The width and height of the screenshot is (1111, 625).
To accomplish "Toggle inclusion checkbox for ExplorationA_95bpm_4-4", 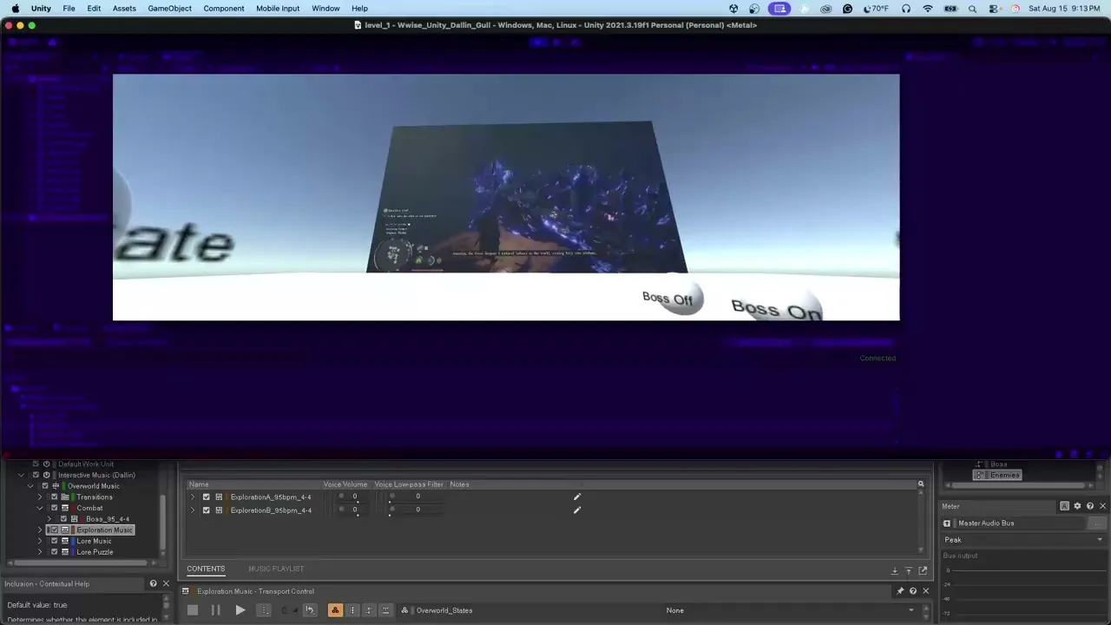I will pyautogui.click(x=206, y=497).
